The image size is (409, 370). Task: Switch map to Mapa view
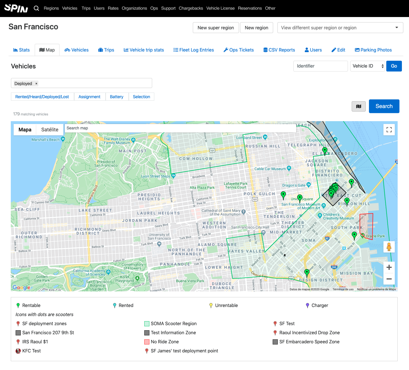click(x=25, y=130)
